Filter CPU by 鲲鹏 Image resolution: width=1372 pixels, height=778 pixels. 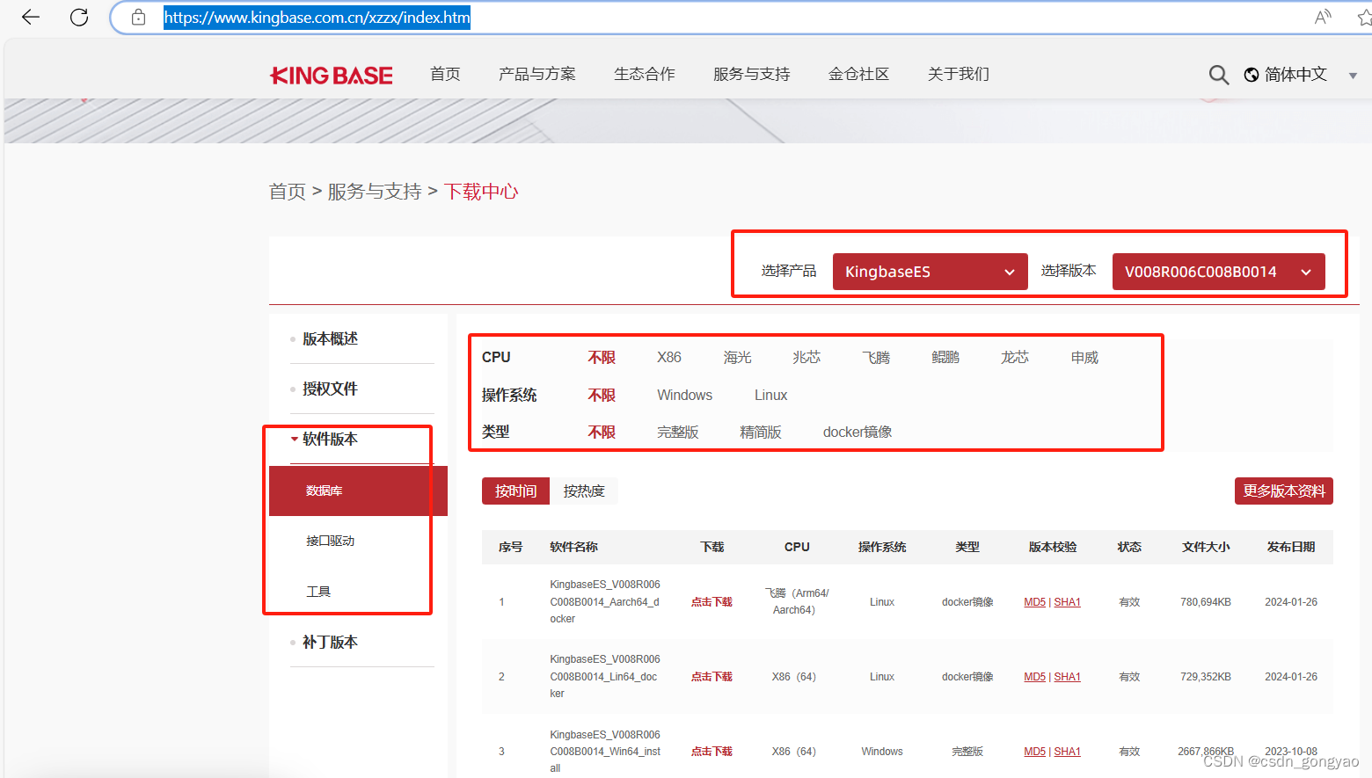[945, 357]
